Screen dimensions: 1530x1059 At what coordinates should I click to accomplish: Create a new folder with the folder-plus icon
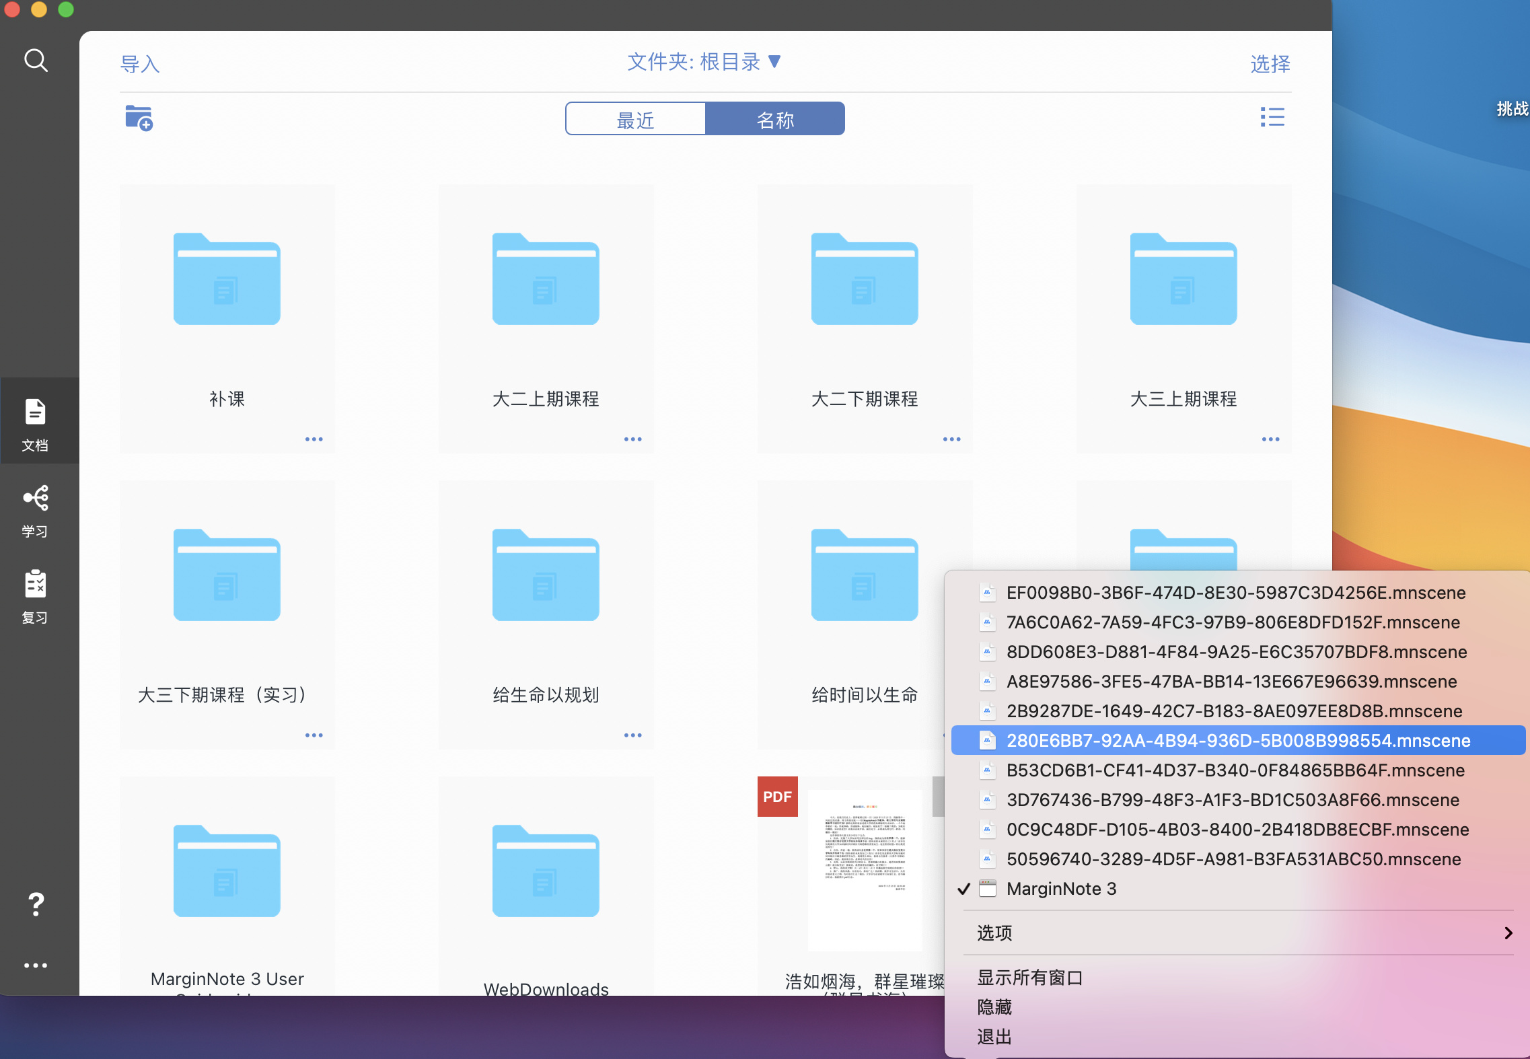coord(138,118)
